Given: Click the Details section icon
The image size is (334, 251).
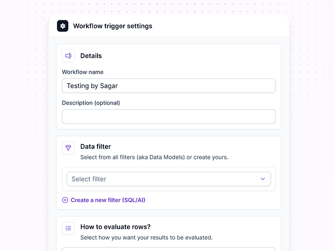Looking at the screenshot, I should click(x=68, y=56).
